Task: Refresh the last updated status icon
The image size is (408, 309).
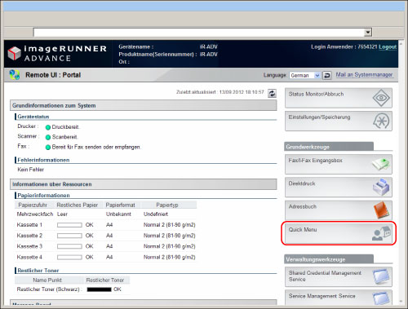Action: tap(272, 94)
